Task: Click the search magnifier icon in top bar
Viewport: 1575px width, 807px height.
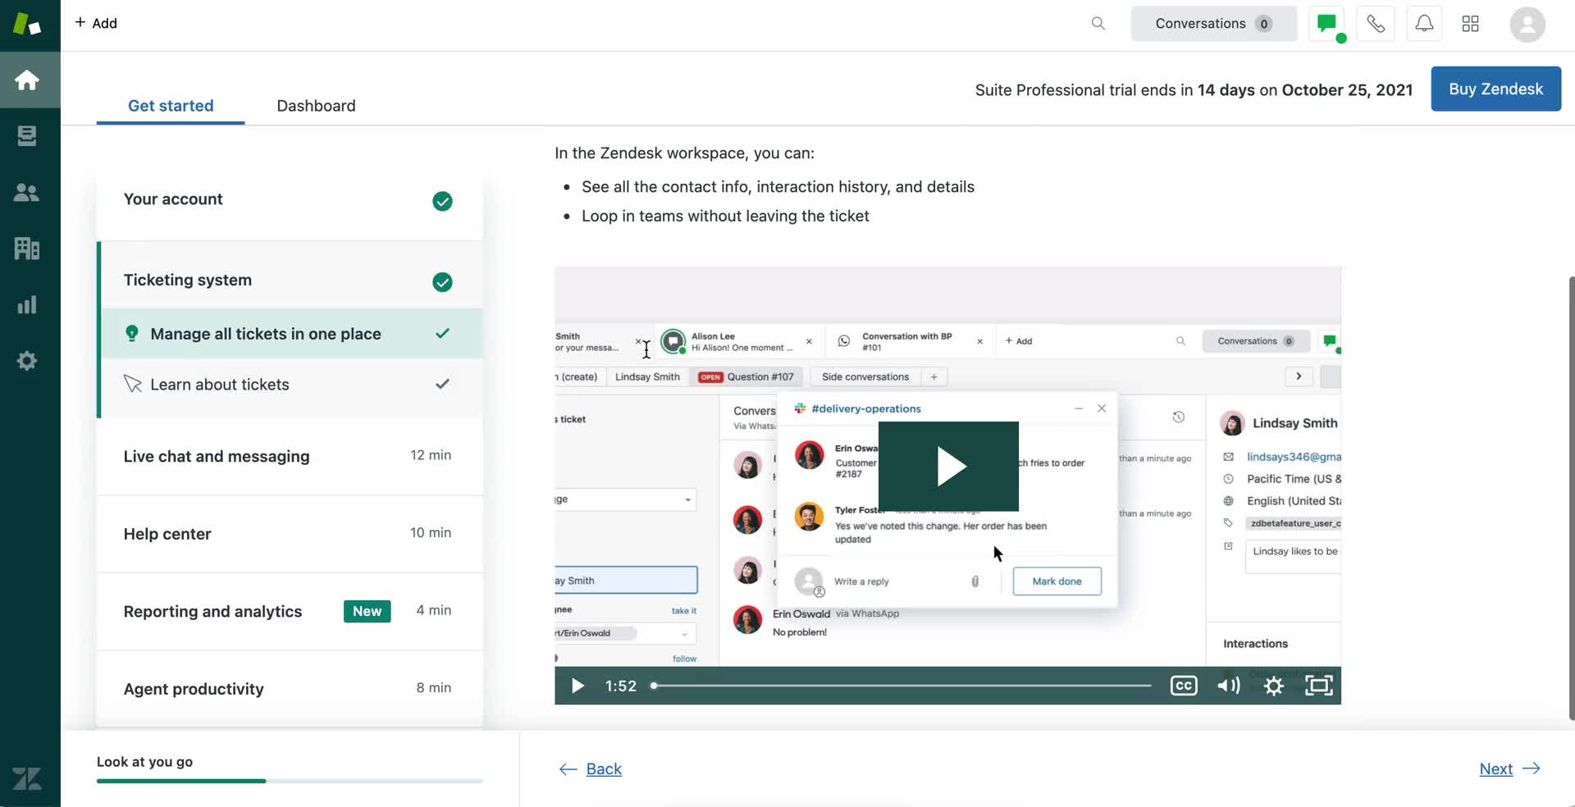Action: pos(1098,24)
